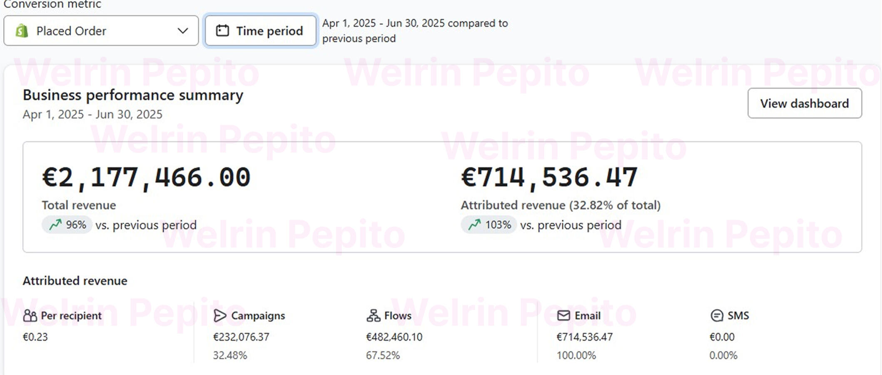882x375 pixels.
Task: Click the calendar icon in Time period
Action: (222, 30)
